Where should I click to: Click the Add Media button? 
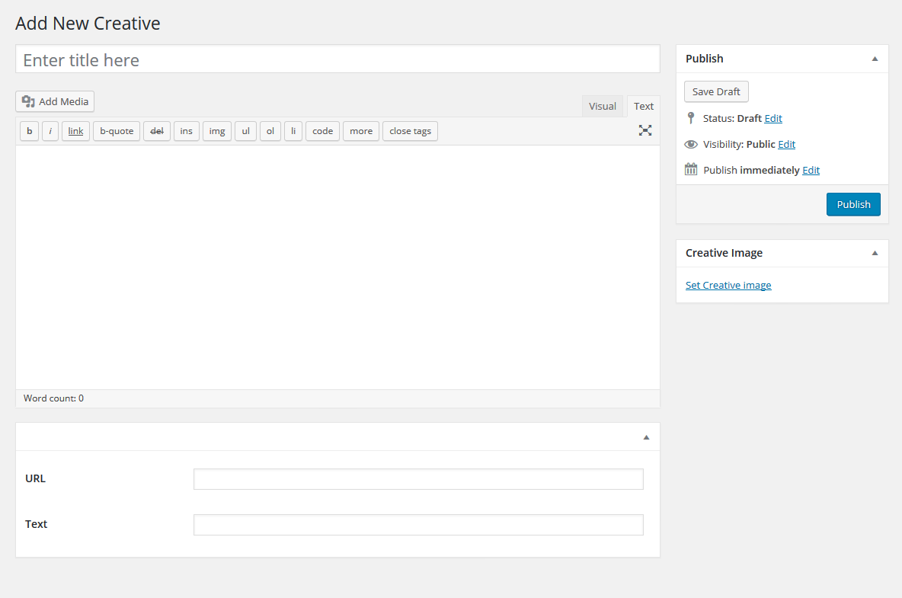click(x=55, y=101)
